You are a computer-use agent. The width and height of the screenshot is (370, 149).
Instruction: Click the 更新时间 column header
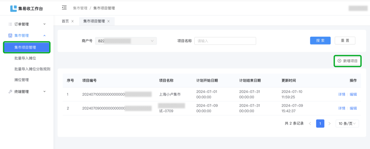pos(289,80)
